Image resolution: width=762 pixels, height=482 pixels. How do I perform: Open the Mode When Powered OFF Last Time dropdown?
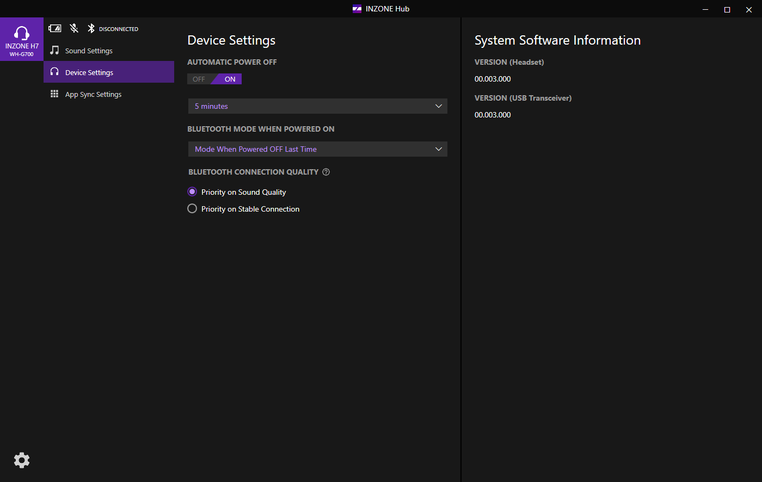(x=318, y=149)
